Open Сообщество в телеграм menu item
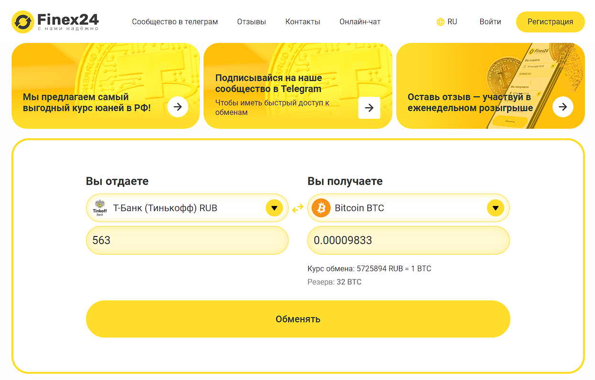This screenshot has width=595, height=380. (x=175, y=22)
